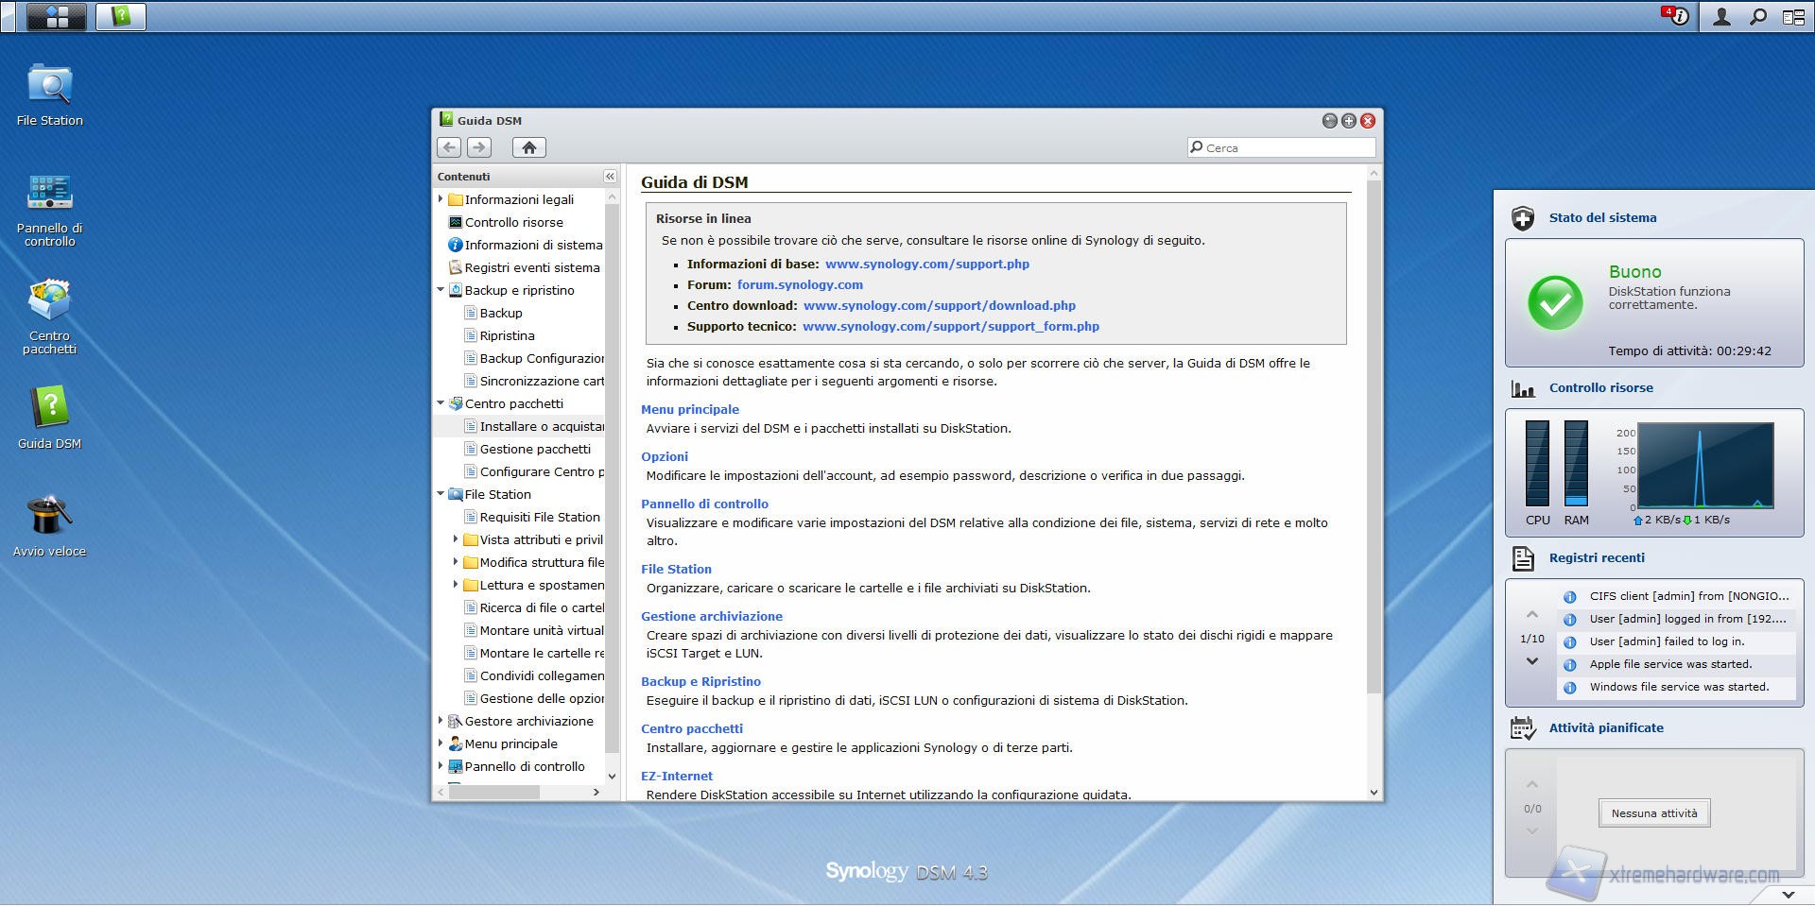
Task: Open the search magnifier in top bar
Action: [x=1757, y=16]
